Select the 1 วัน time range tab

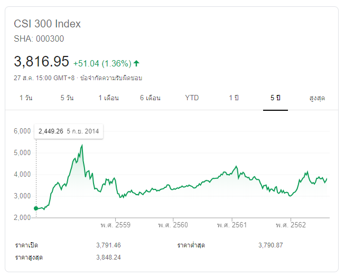pos(26,98)
